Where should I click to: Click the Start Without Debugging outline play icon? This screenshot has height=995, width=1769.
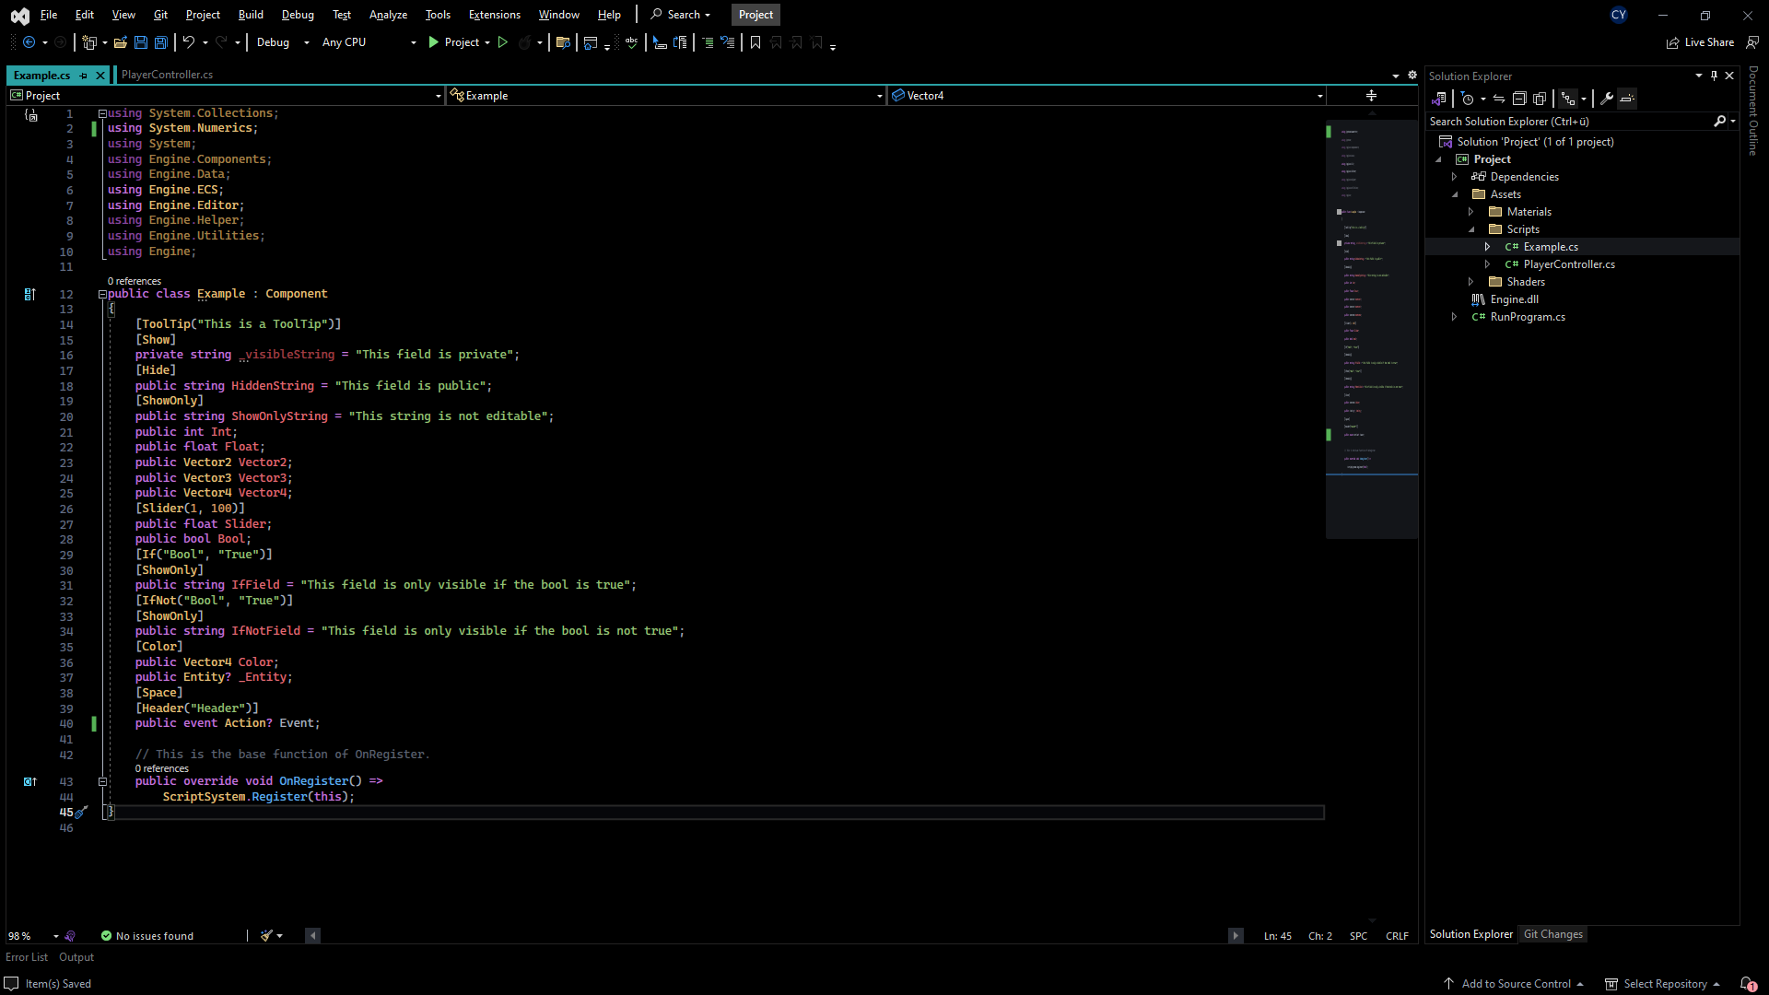tap(503, 42)
